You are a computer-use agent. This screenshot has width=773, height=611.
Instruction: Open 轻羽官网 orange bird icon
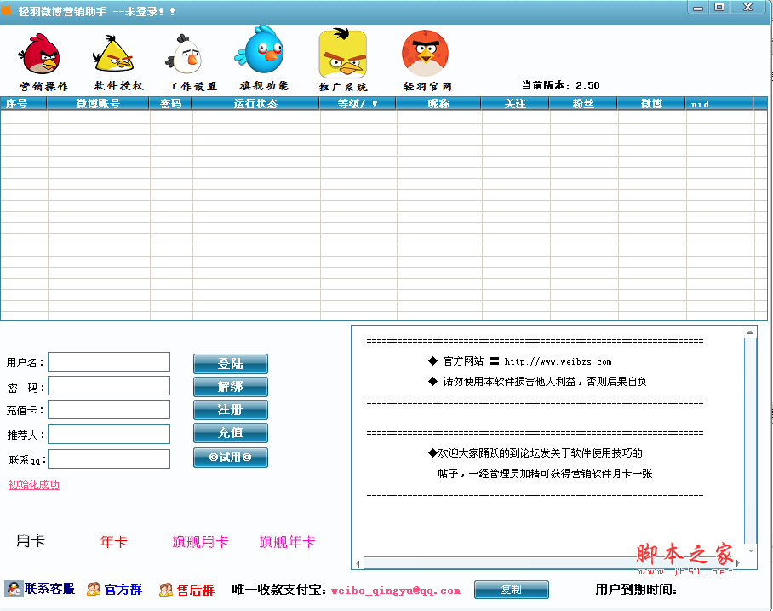pyautogui.click(x=425, y=53)
